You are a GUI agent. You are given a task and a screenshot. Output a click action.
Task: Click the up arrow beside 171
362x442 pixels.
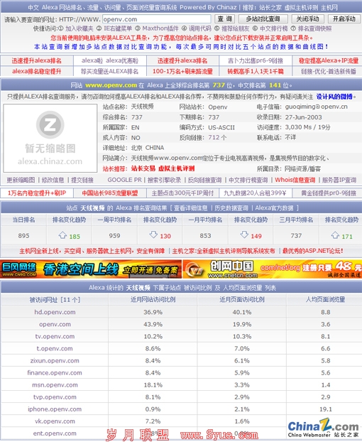(x=335, y=235)
